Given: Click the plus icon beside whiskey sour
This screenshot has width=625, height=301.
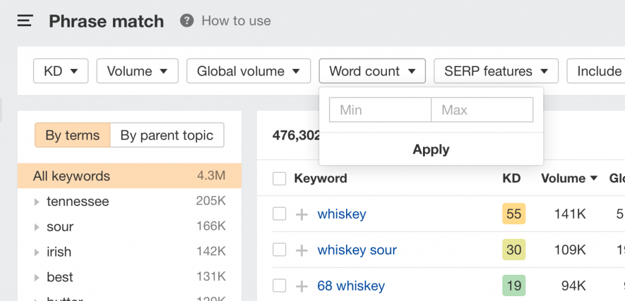Looking at the screenshot, I should click(x=302, y=250).
